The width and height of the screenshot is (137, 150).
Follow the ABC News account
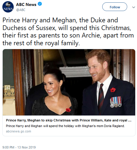click(x=115, y=7)
